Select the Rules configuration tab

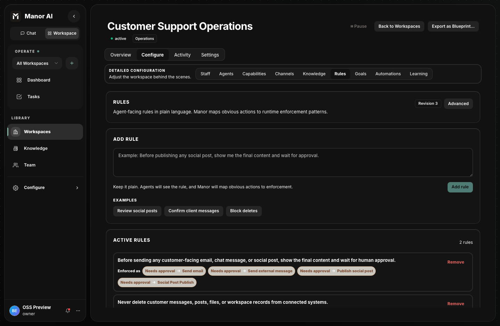[340, 74]
